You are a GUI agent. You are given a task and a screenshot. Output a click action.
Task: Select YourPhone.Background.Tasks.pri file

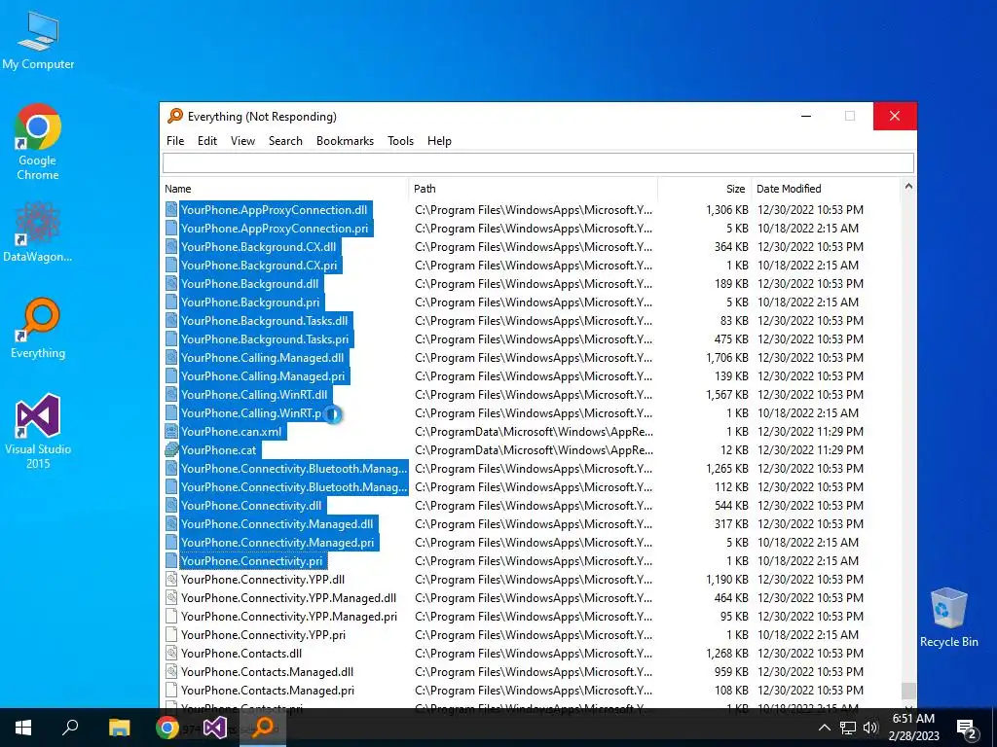pos(265,339)
